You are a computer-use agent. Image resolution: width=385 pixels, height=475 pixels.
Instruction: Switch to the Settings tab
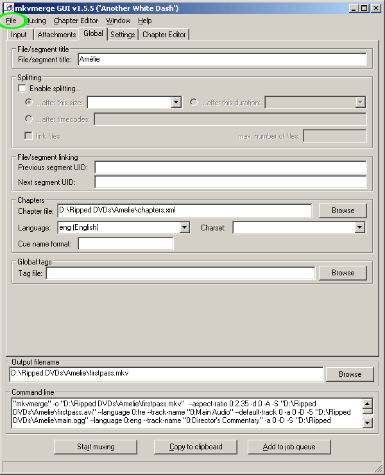click(x=123, y=35)
